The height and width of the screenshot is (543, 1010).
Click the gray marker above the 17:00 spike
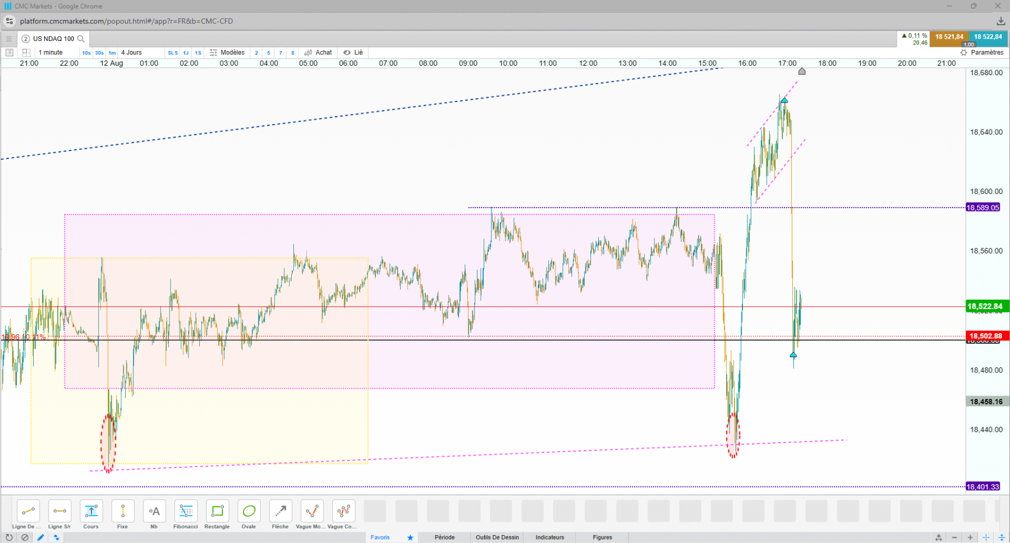802,71
